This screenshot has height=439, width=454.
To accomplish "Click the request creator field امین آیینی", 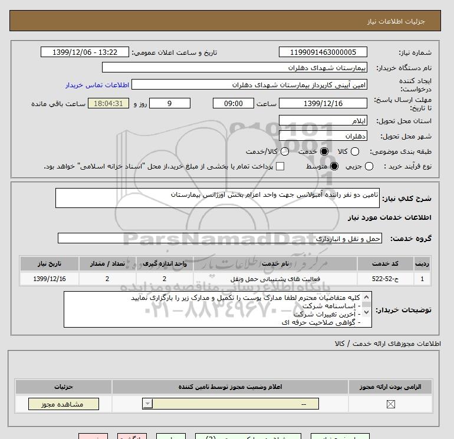I will [x=249, y=85].
